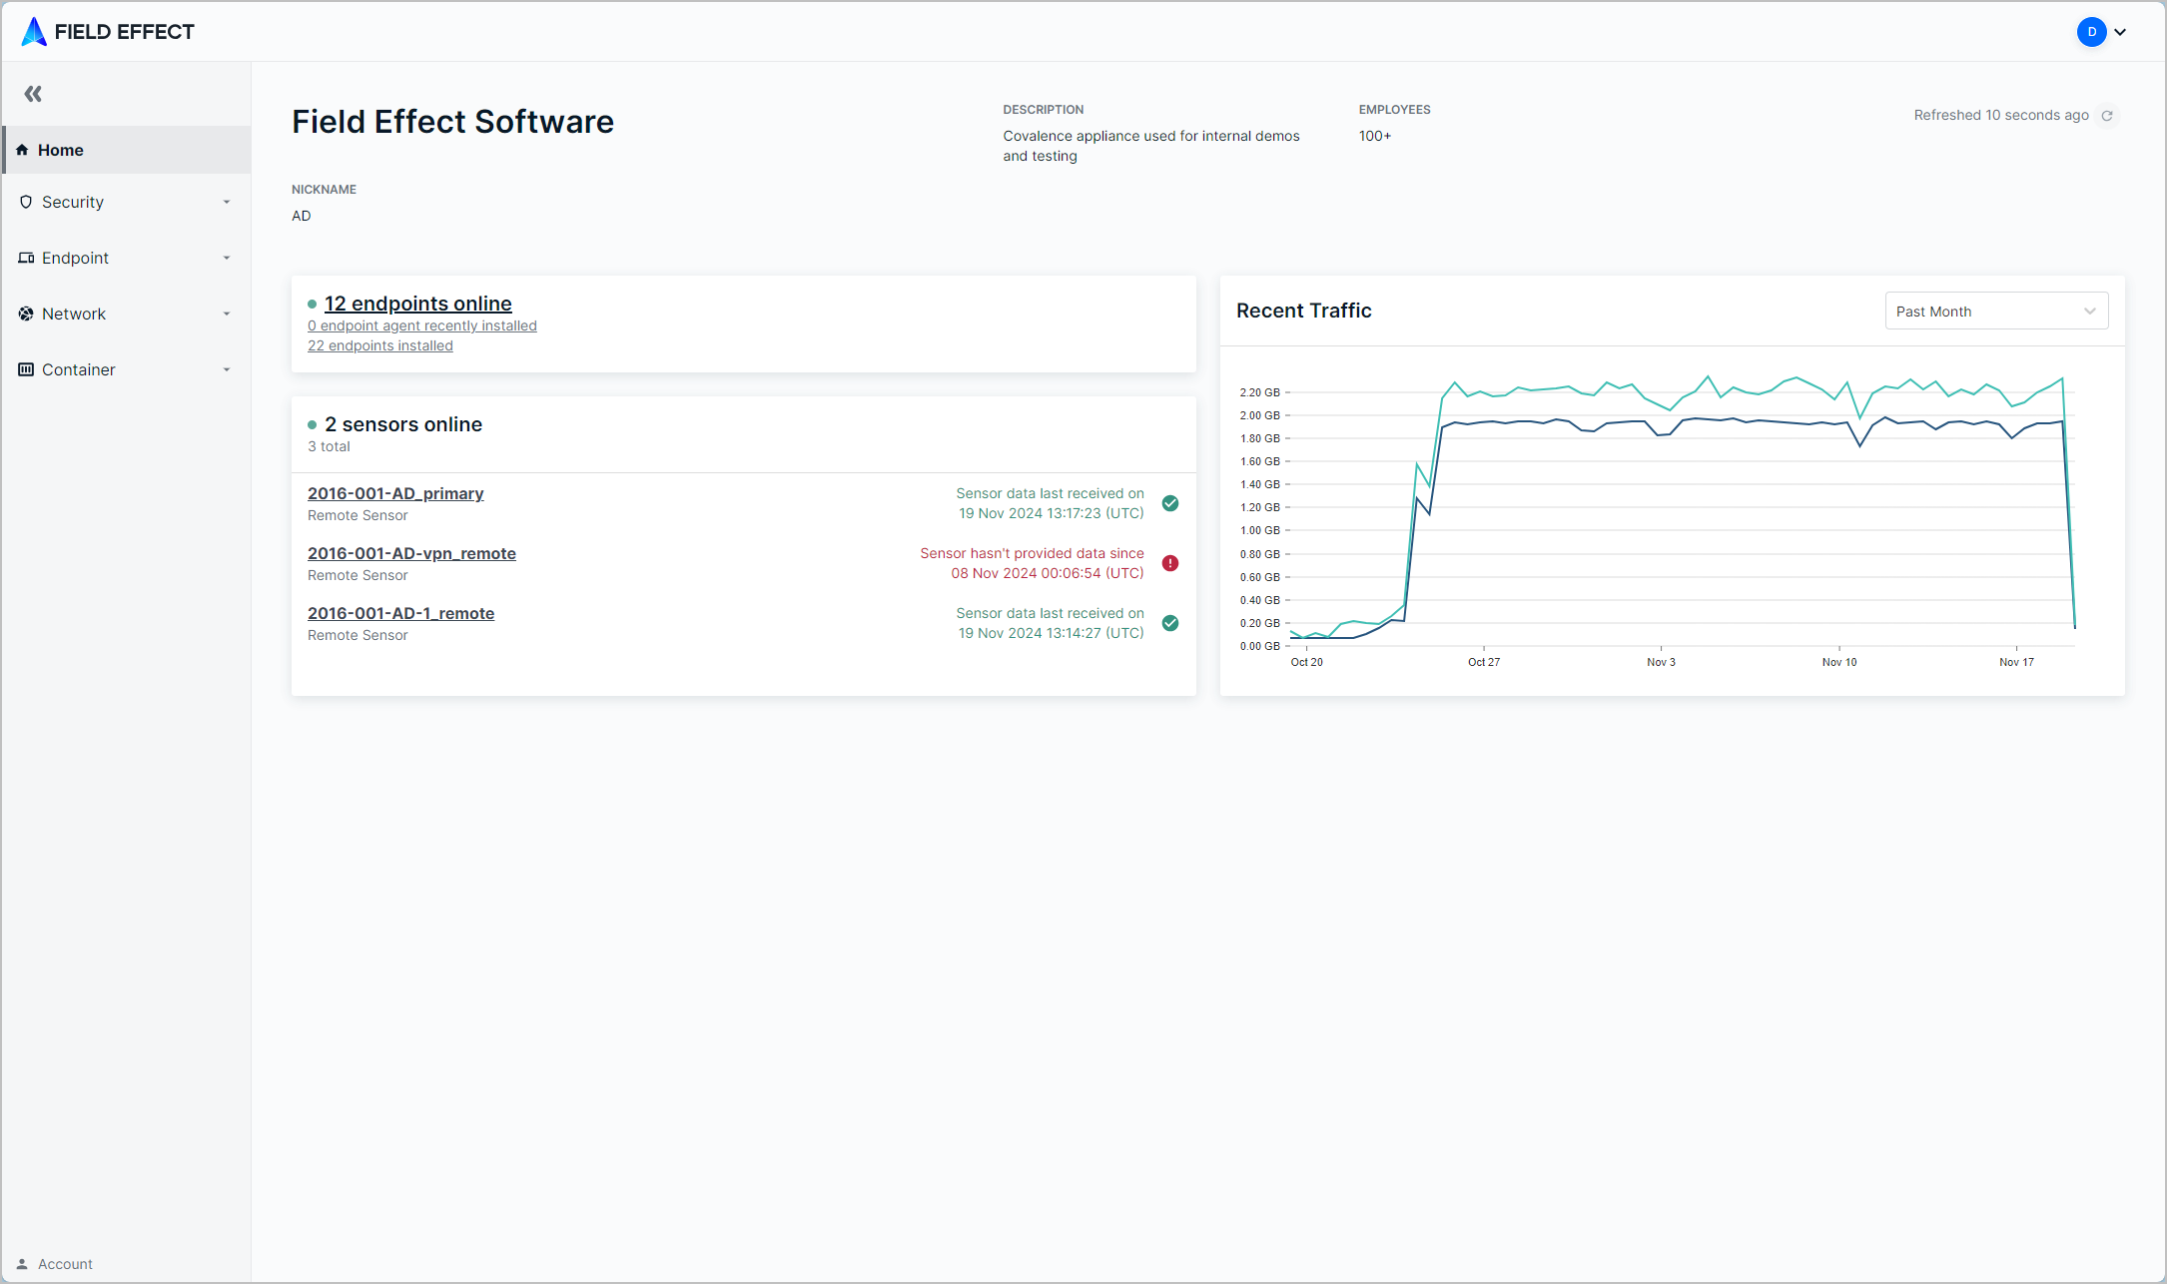Open the 12 endpoints online link
This screenshot has height=1284, width=2167.
417,304
